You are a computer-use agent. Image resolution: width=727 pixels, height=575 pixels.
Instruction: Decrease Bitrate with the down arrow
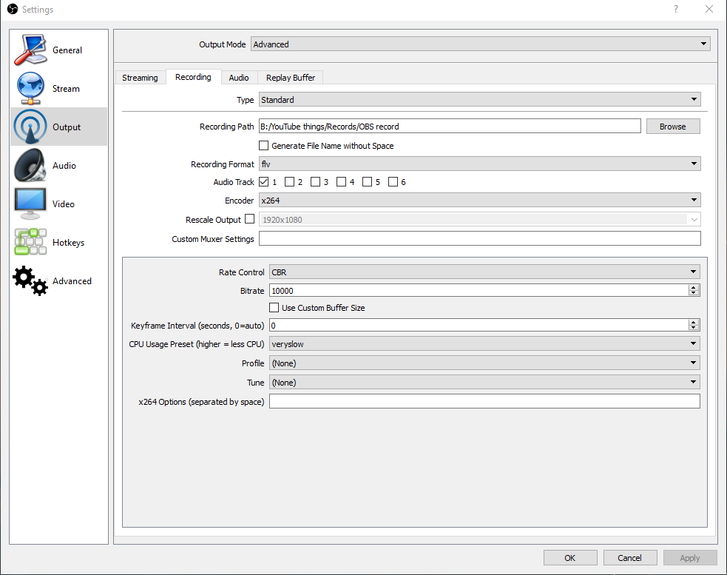694,294
